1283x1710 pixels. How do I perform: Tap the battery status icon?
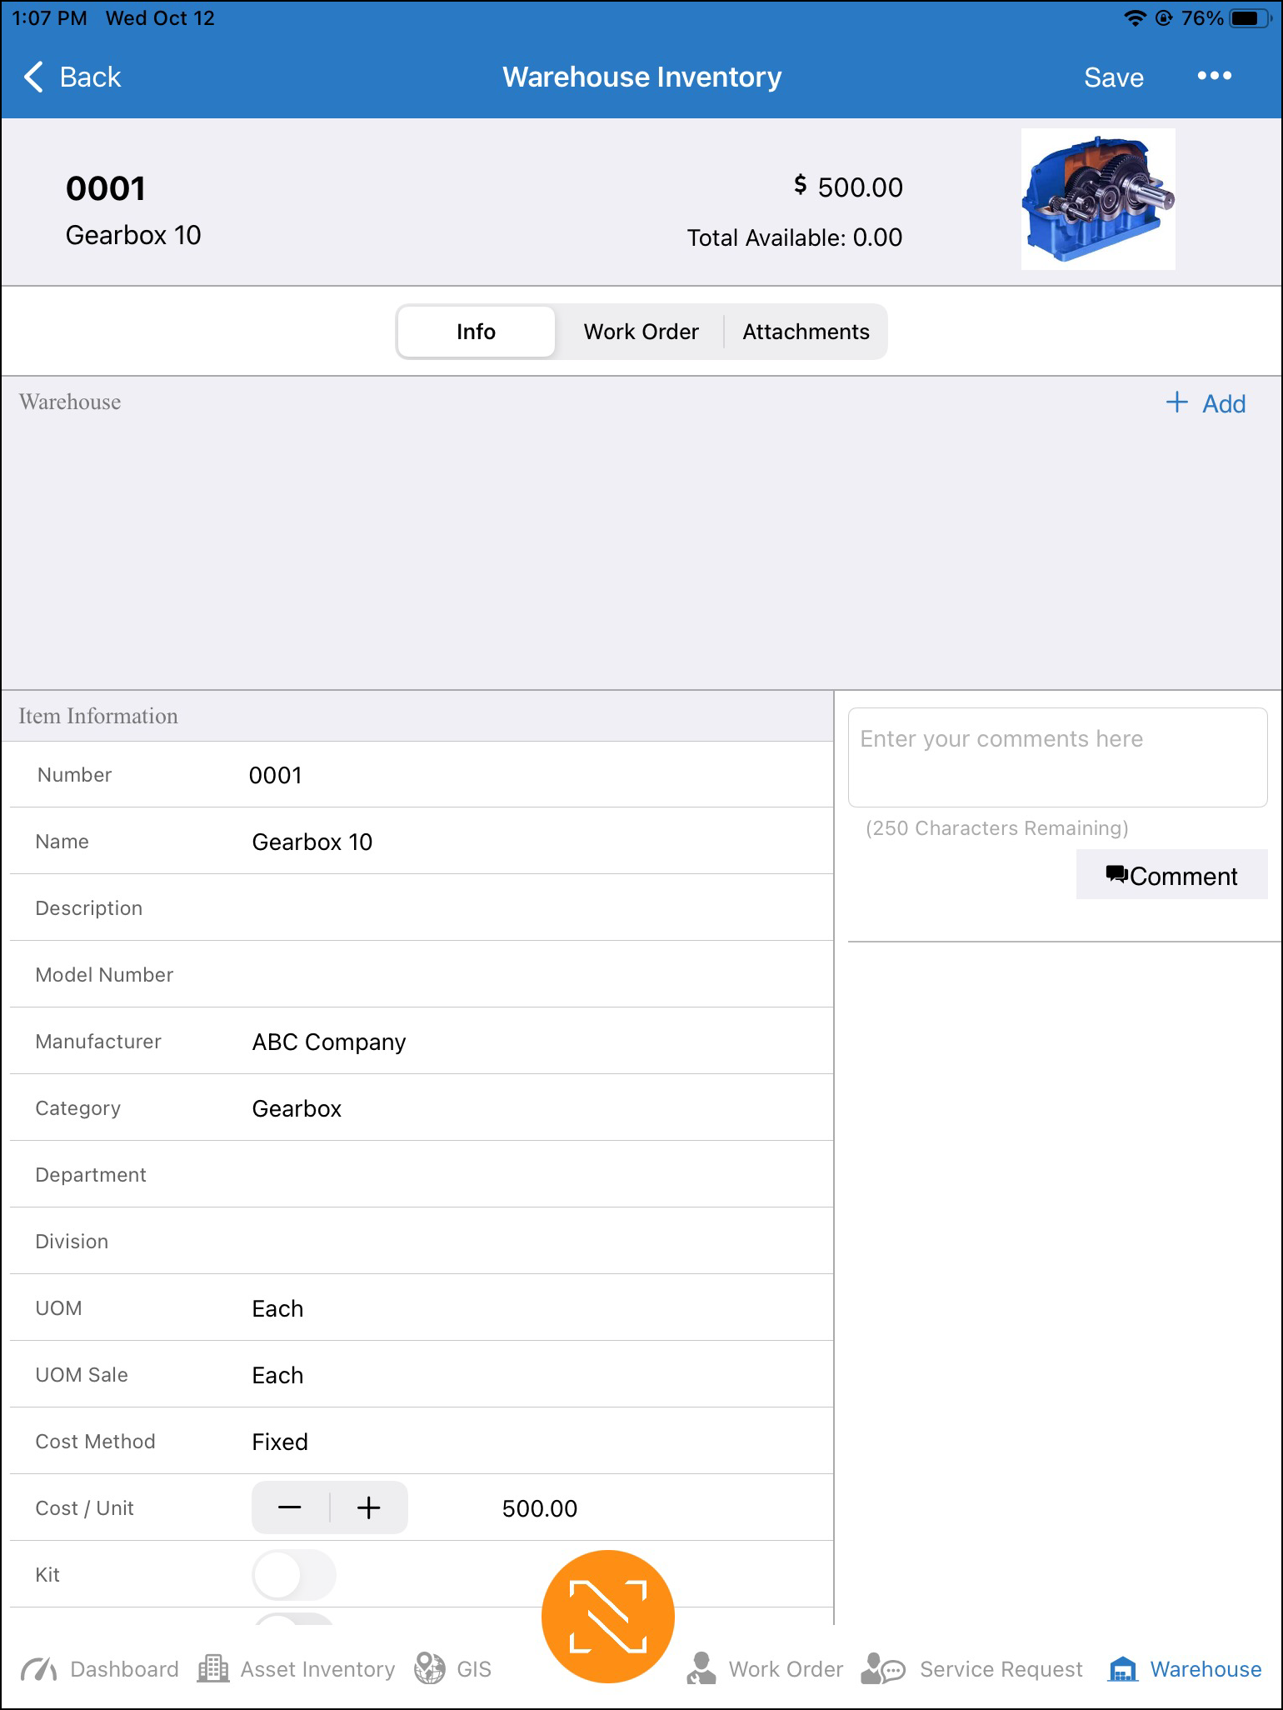pyautogui.click(x=1251, y=17)
